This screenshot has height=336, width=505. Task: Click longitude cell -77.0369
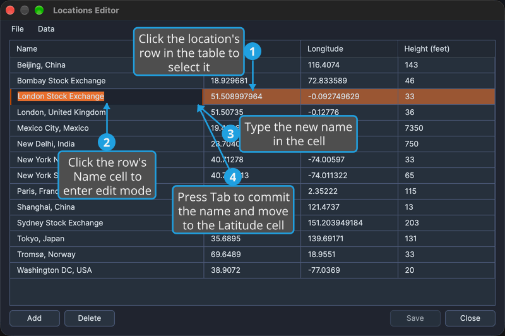tap(350, 270)
